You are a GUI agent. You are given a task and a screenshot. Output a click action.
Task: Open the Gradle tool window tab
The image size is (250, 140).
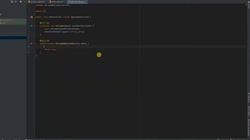click(x=248, y=5)
